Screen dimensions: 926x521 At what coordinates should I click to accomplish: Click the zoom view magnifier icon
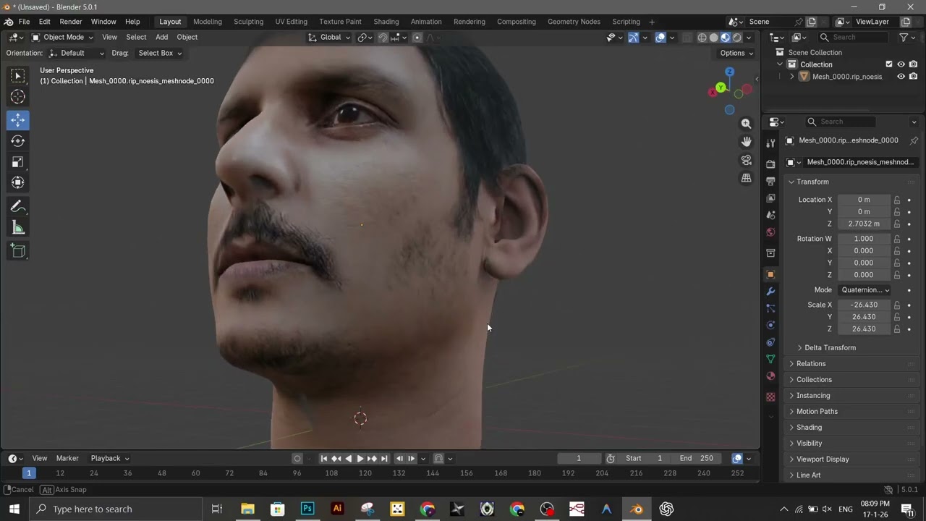point(746,124)
